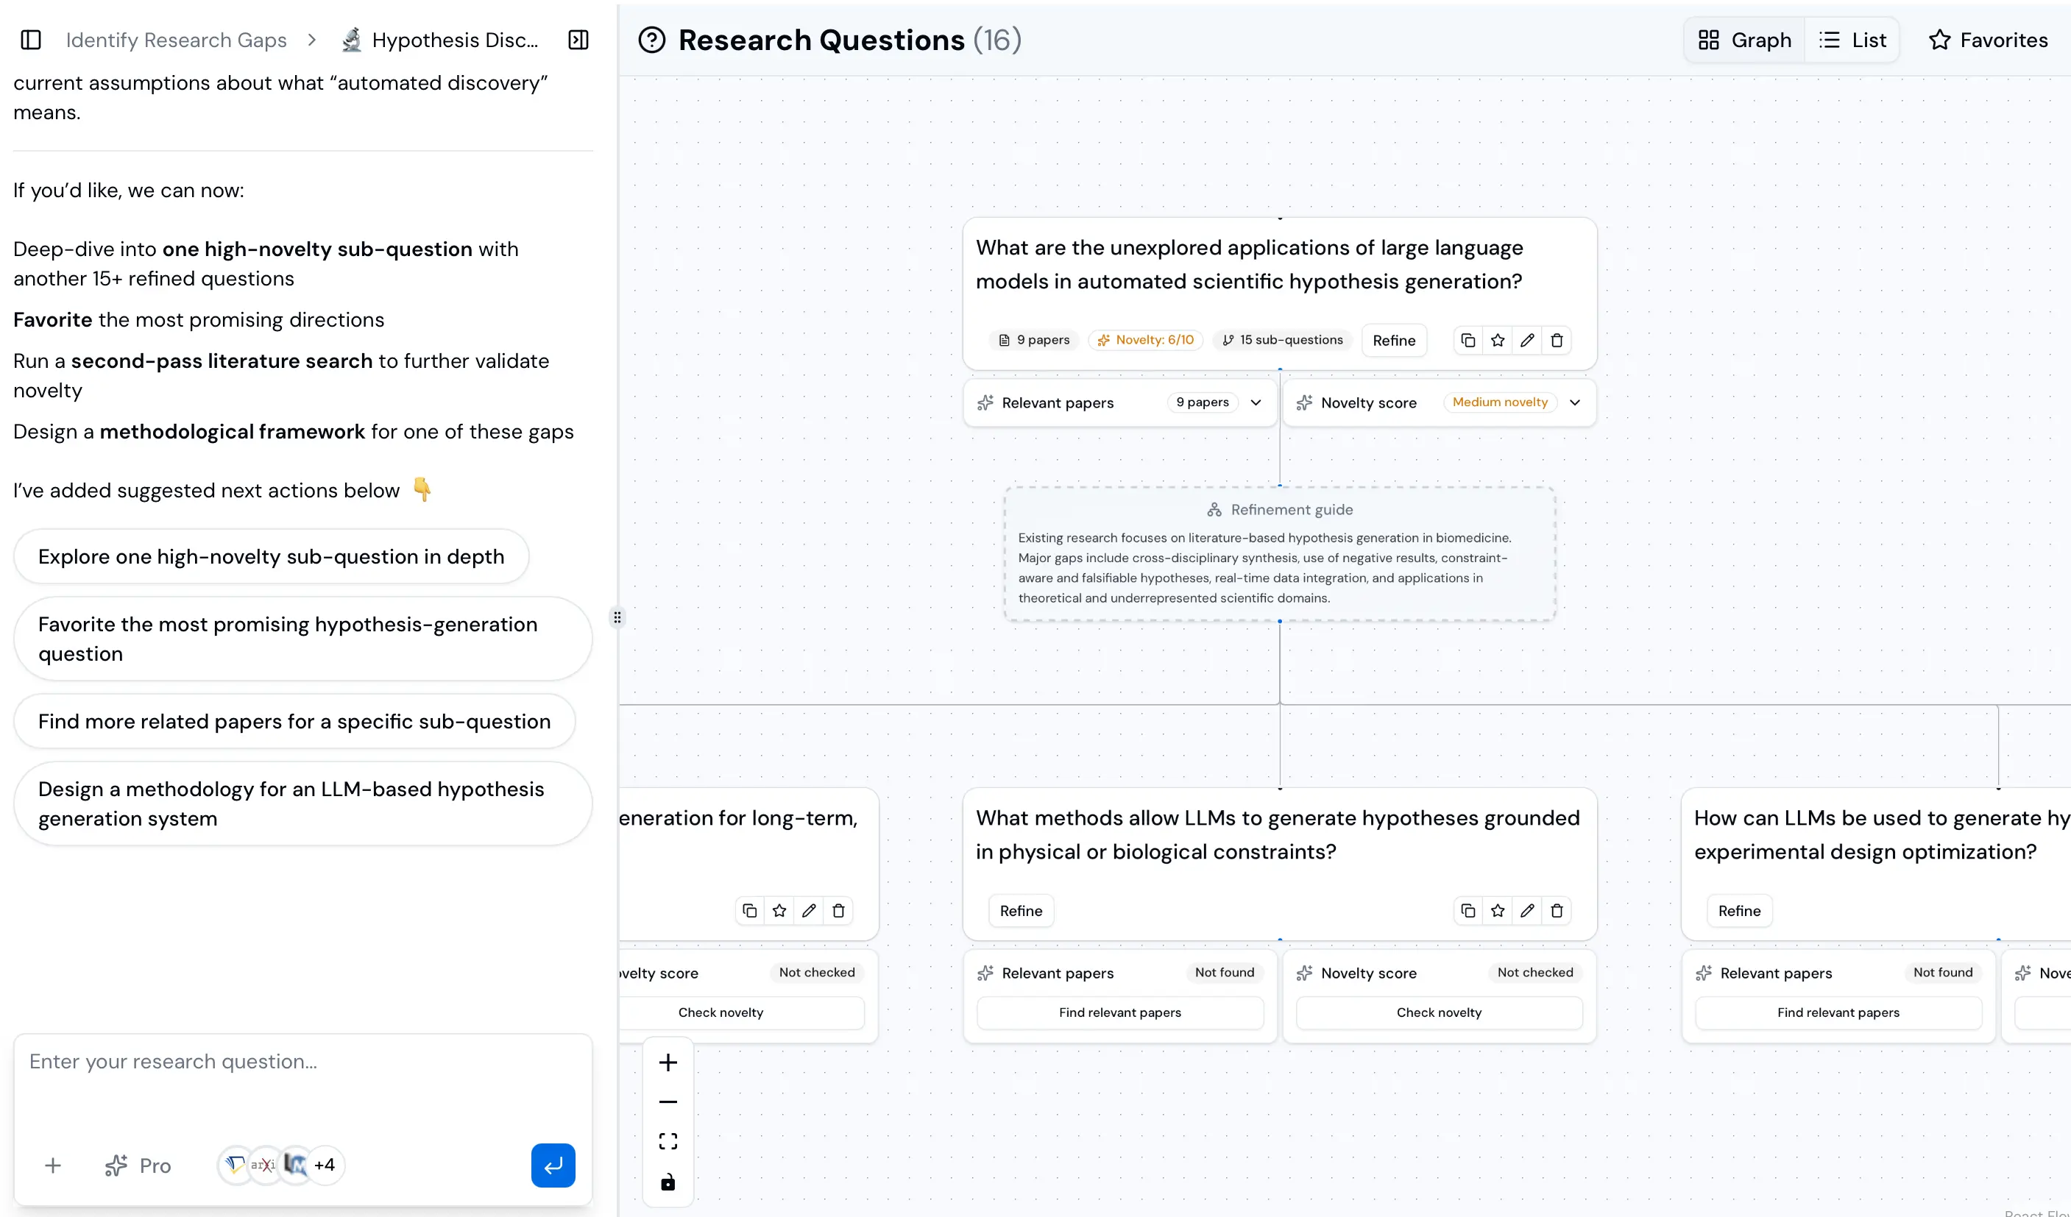The height and width of the screenshot is (1217, 2071).
Task: Click the Enter your research question input field
Action: point(302,1062)
